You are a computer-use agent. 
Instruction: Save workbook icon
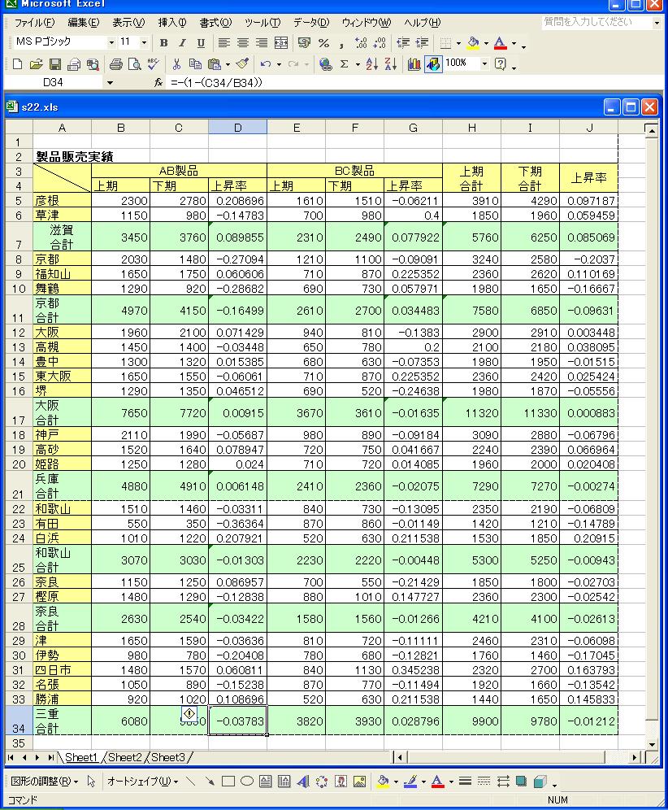(55, 64)
